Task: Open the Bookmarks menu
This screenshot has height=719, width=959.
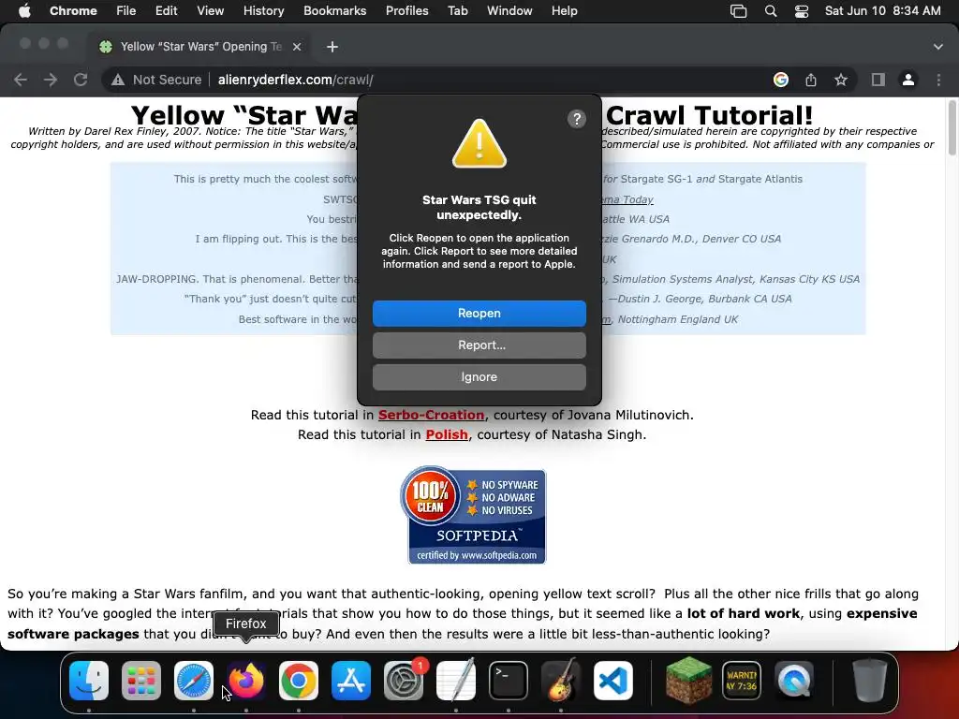Action: tap(334, 10)
